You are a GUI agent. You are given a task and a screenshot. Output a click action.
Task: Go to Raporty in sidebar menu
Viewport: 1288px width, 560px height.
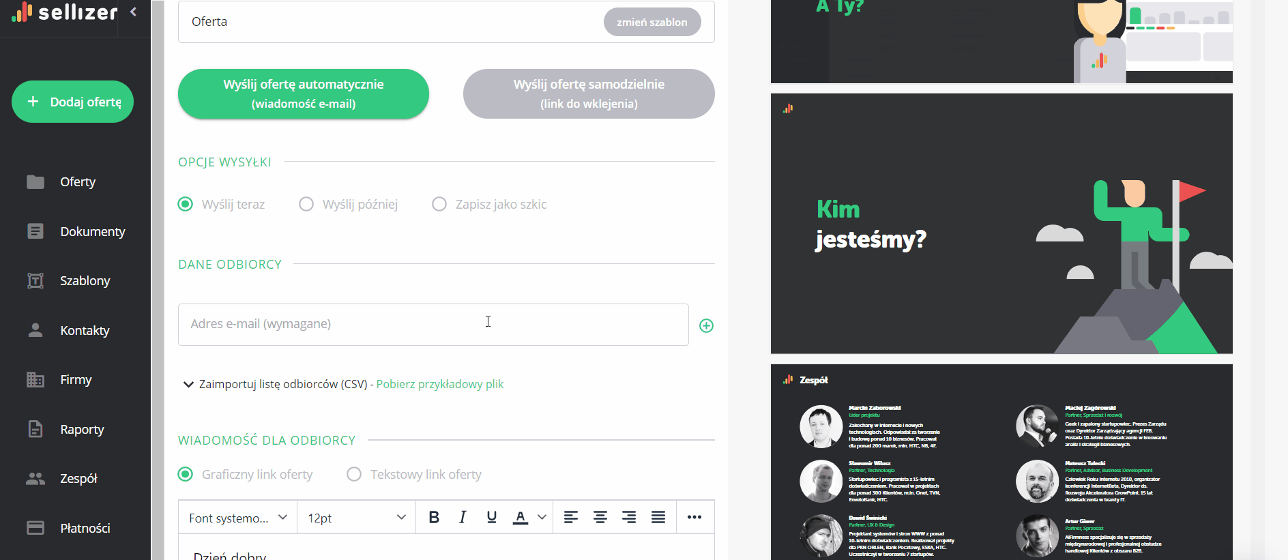(82, 430)
